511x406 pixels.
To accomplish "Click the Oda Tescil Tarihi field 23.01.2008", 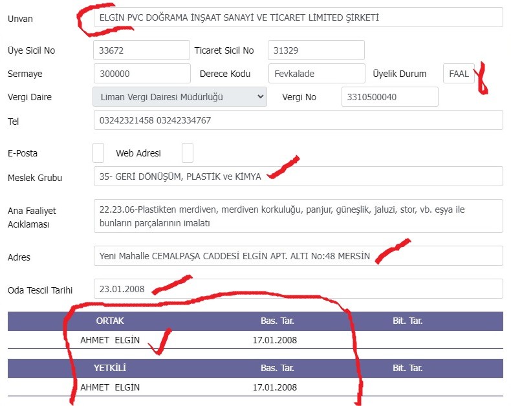I will tap(298, 289).
